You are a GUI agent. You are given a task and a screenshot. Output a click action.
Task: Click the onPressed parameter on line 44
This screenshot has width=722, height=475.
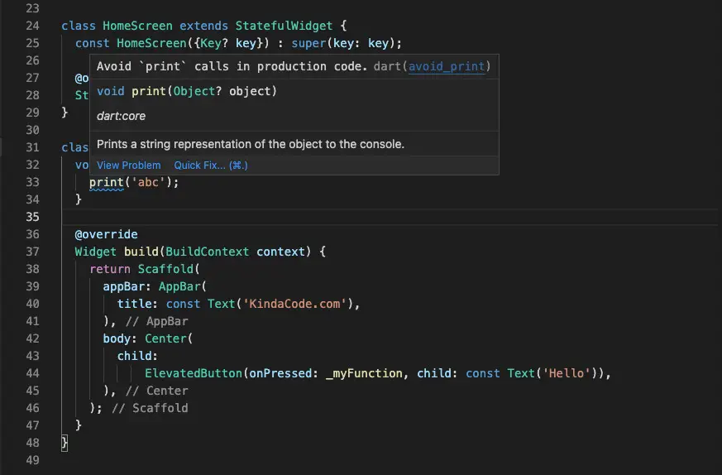tap(280, 374)
